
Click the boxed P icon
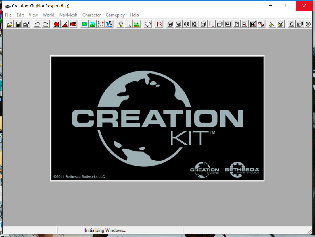point(236,24)
